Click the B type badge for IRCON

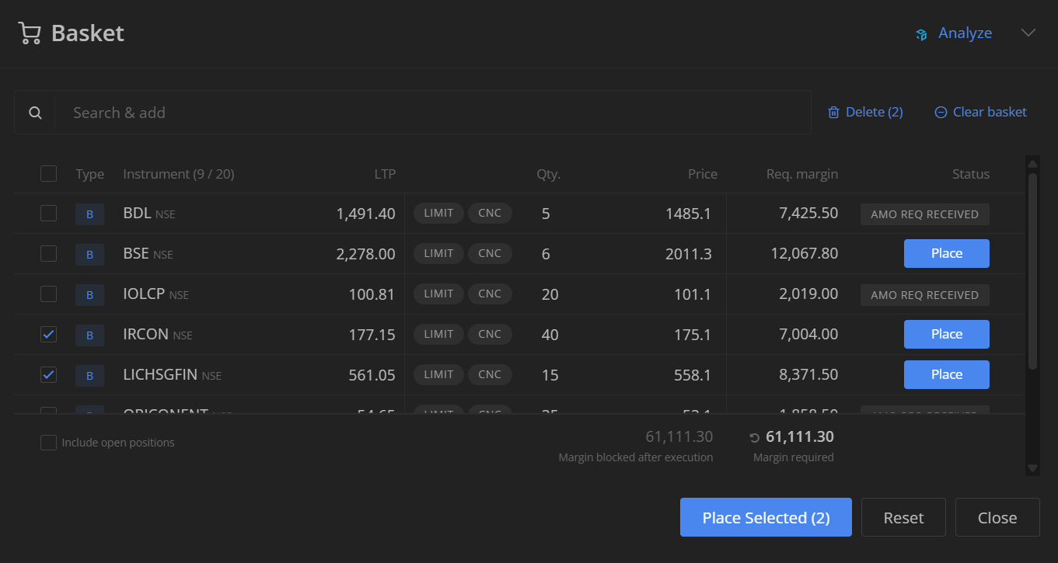pos(89,335)
